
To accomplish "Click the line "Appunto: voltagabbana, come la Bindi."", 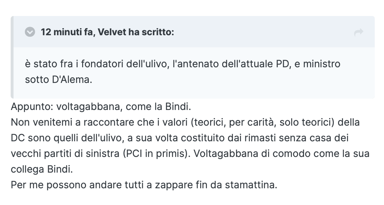I will click(x=101, y=107).
